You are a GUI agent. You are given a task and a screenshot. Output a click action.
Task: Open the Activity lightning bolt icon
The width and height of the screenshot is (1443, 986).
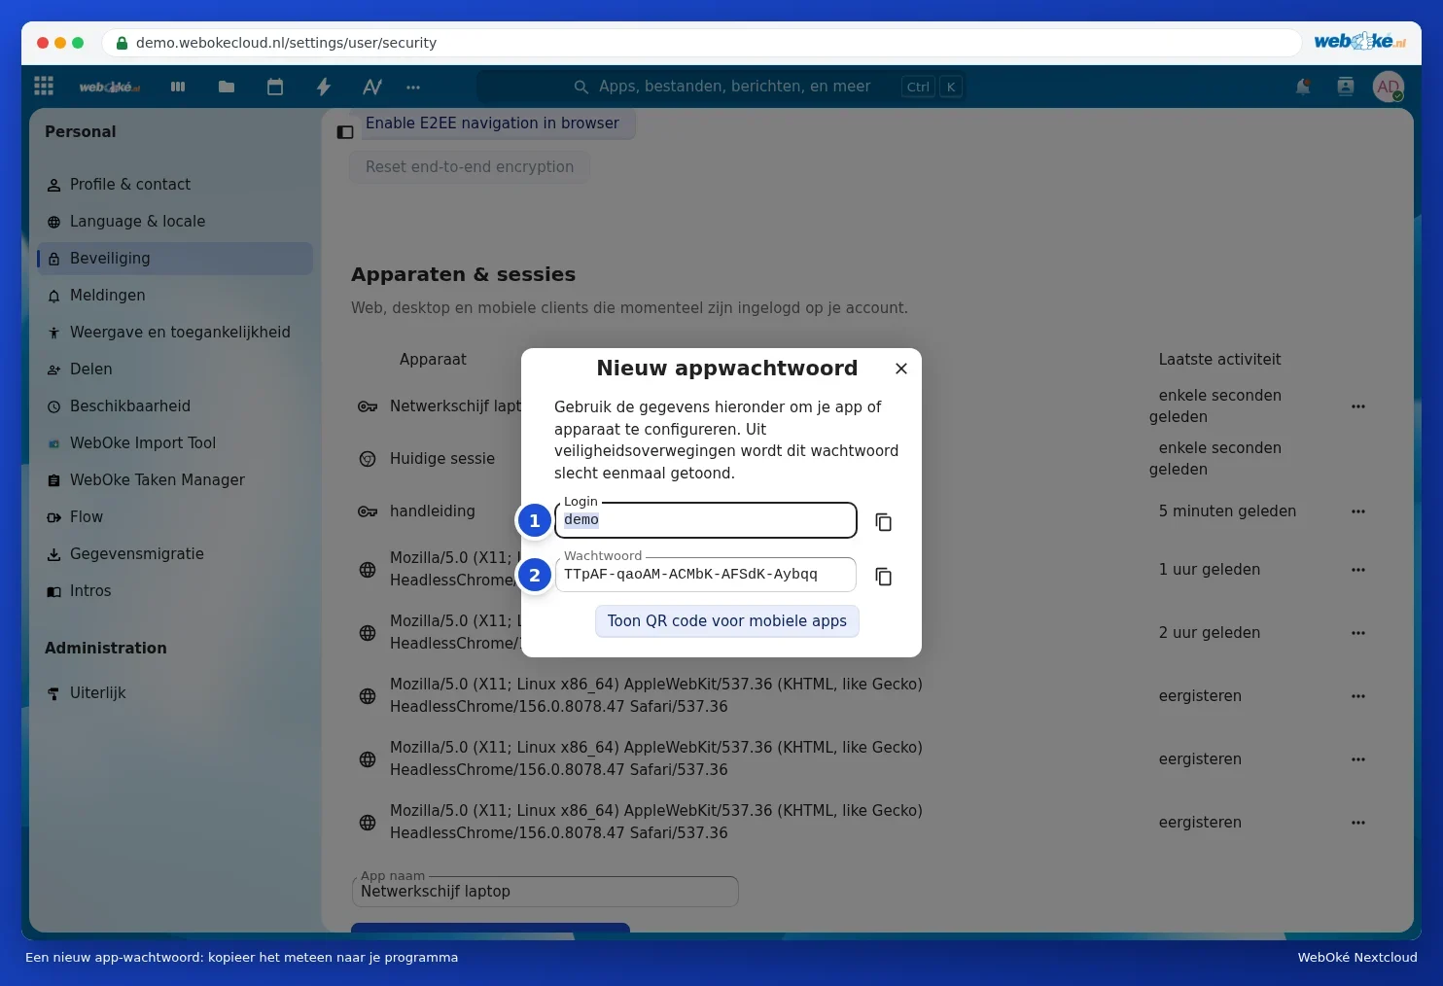pos(324,87)
